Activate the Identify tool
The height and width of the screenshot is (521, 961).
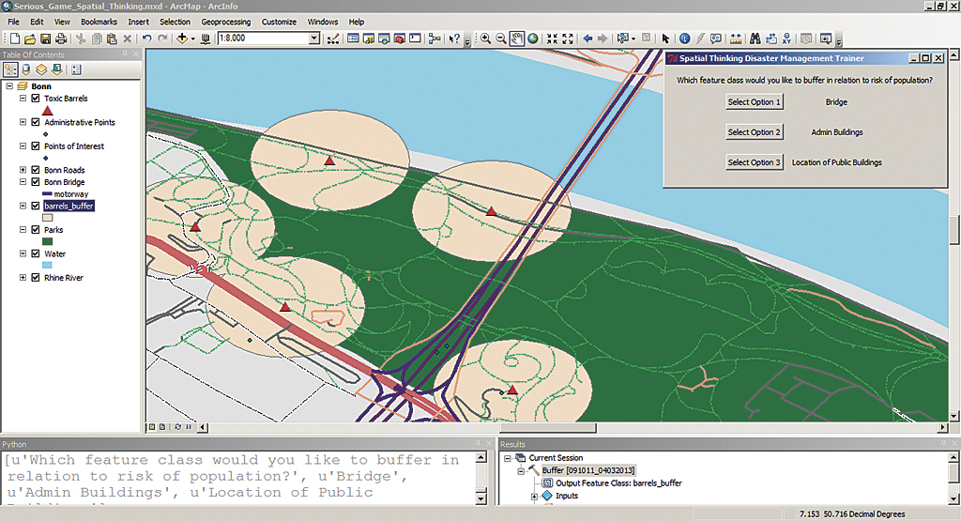coord(684,38)
